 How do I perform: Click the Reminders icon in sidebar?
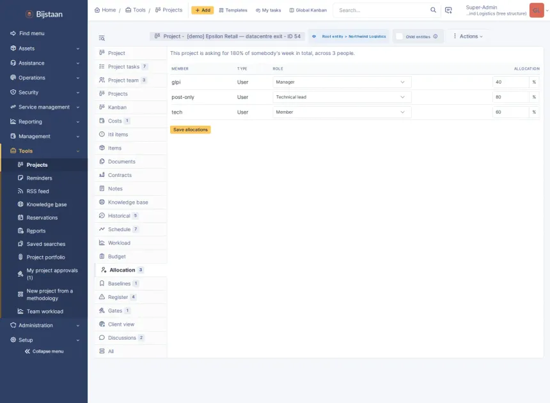[x=20, y=178]
